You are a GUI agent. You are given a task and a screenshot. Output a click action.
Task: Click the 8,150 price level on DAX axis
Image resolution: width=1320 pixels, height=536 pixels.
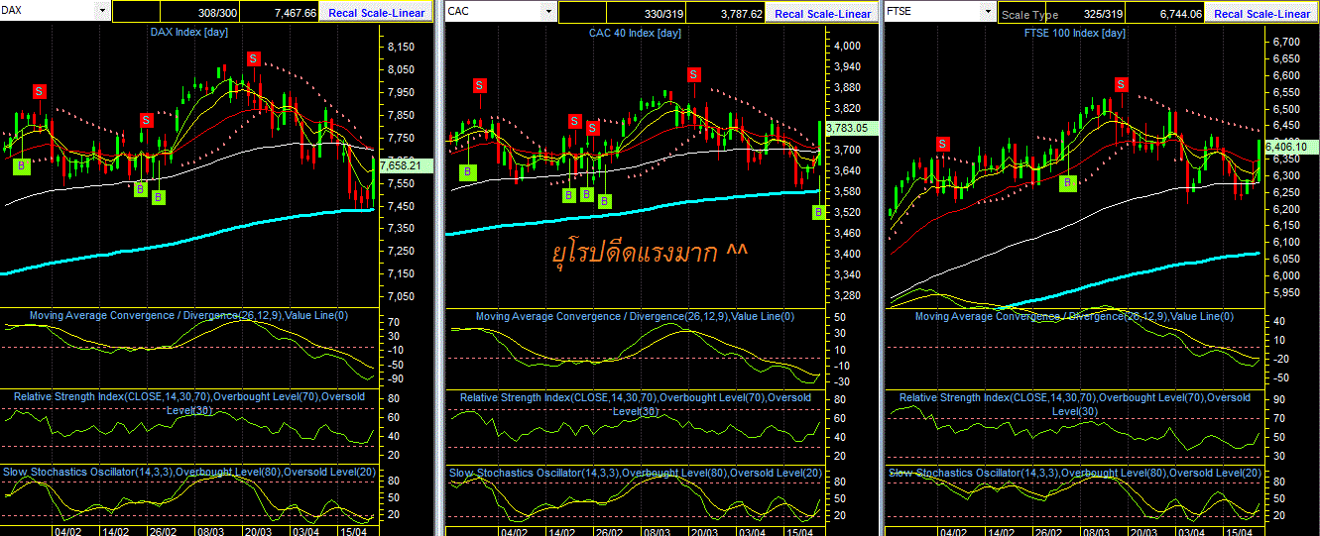pyautogui.click(x=402, y=47)
